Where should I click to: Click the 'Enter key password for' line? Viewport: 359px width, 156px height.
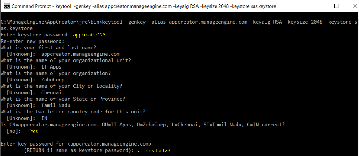[76, 144]
